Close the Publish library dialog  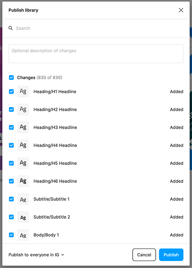pyautogui.click(x=181, y=10)
